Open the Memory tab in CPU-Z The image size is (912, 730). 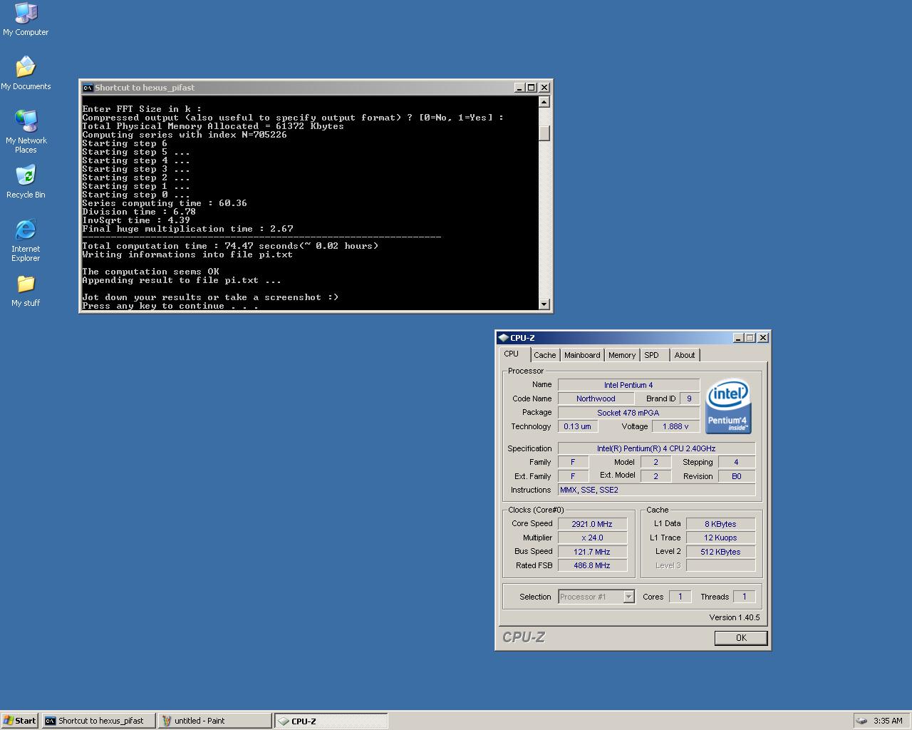[x=622, y=355]
